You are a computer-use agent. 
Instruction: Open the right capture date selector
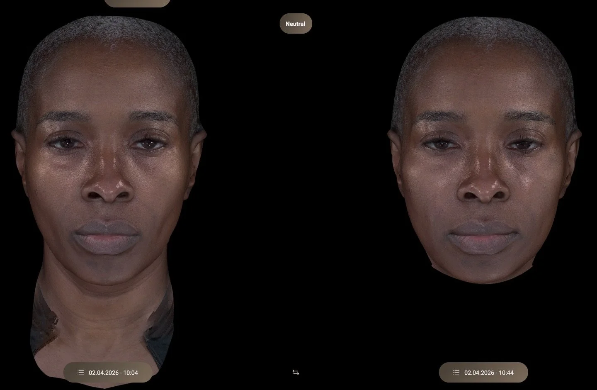(x=483, y=372)
